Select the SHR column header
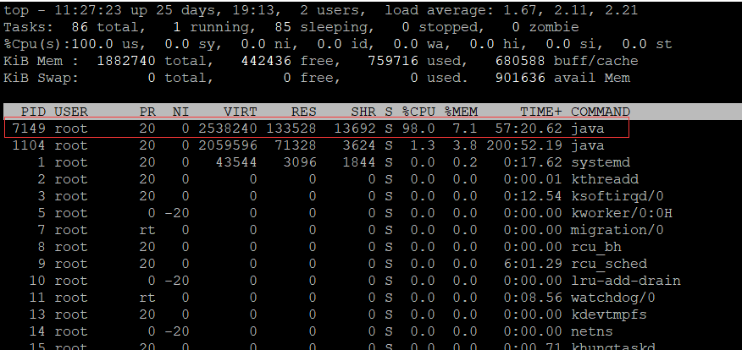The height and width of the screenshot is (350, 742). click(363, 112)
